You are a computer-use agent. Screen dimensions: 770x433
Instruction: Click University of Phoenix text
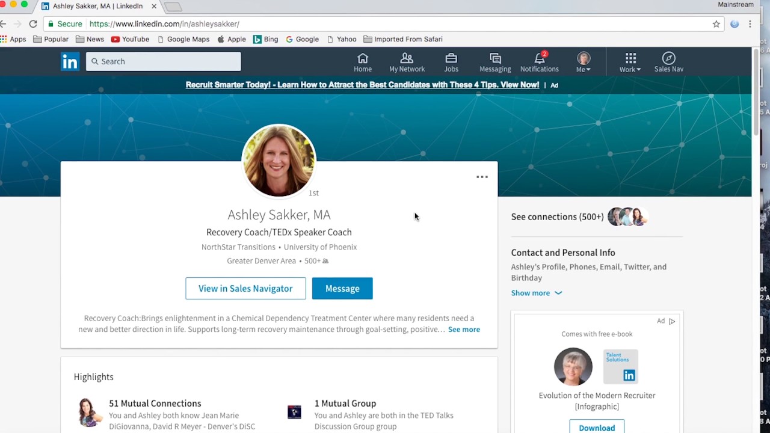320,247
